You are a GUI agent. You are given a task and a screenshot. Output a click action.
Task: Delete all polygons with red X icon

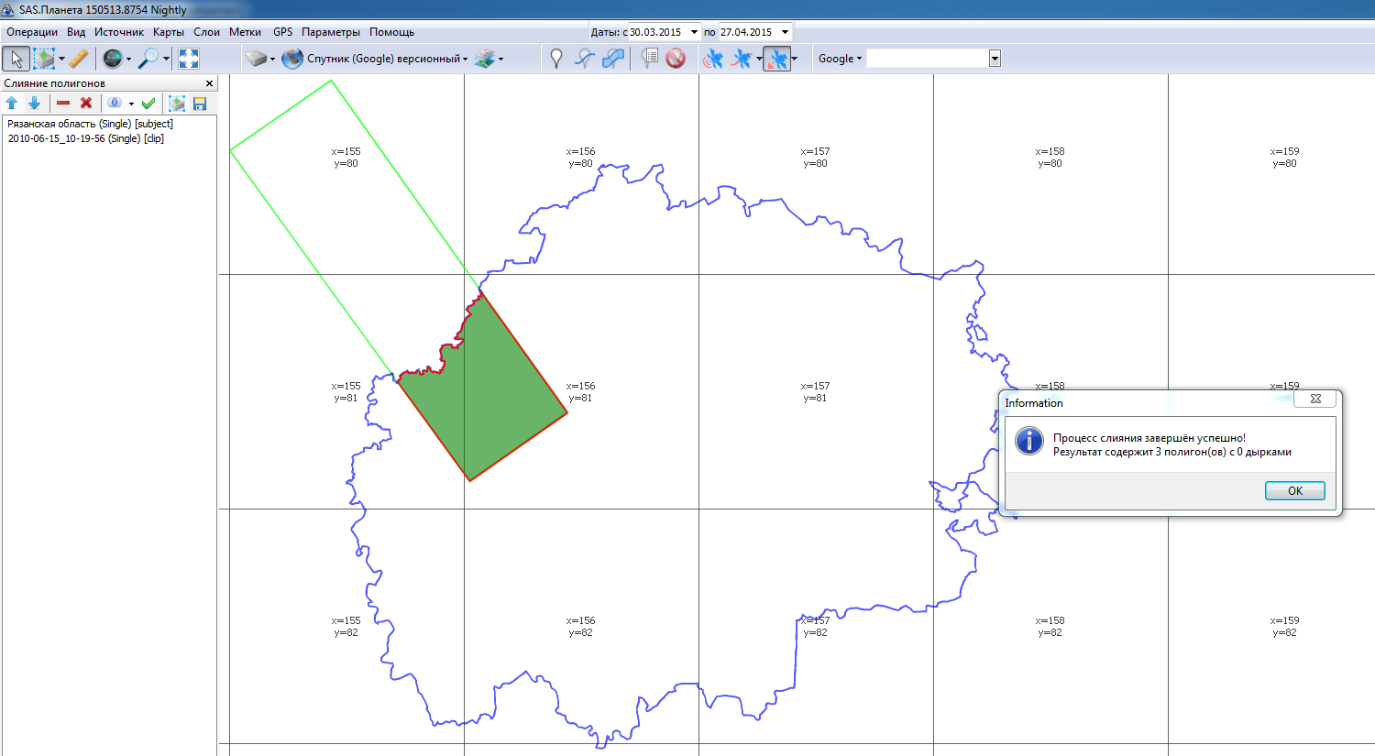[x=86, y=104]
